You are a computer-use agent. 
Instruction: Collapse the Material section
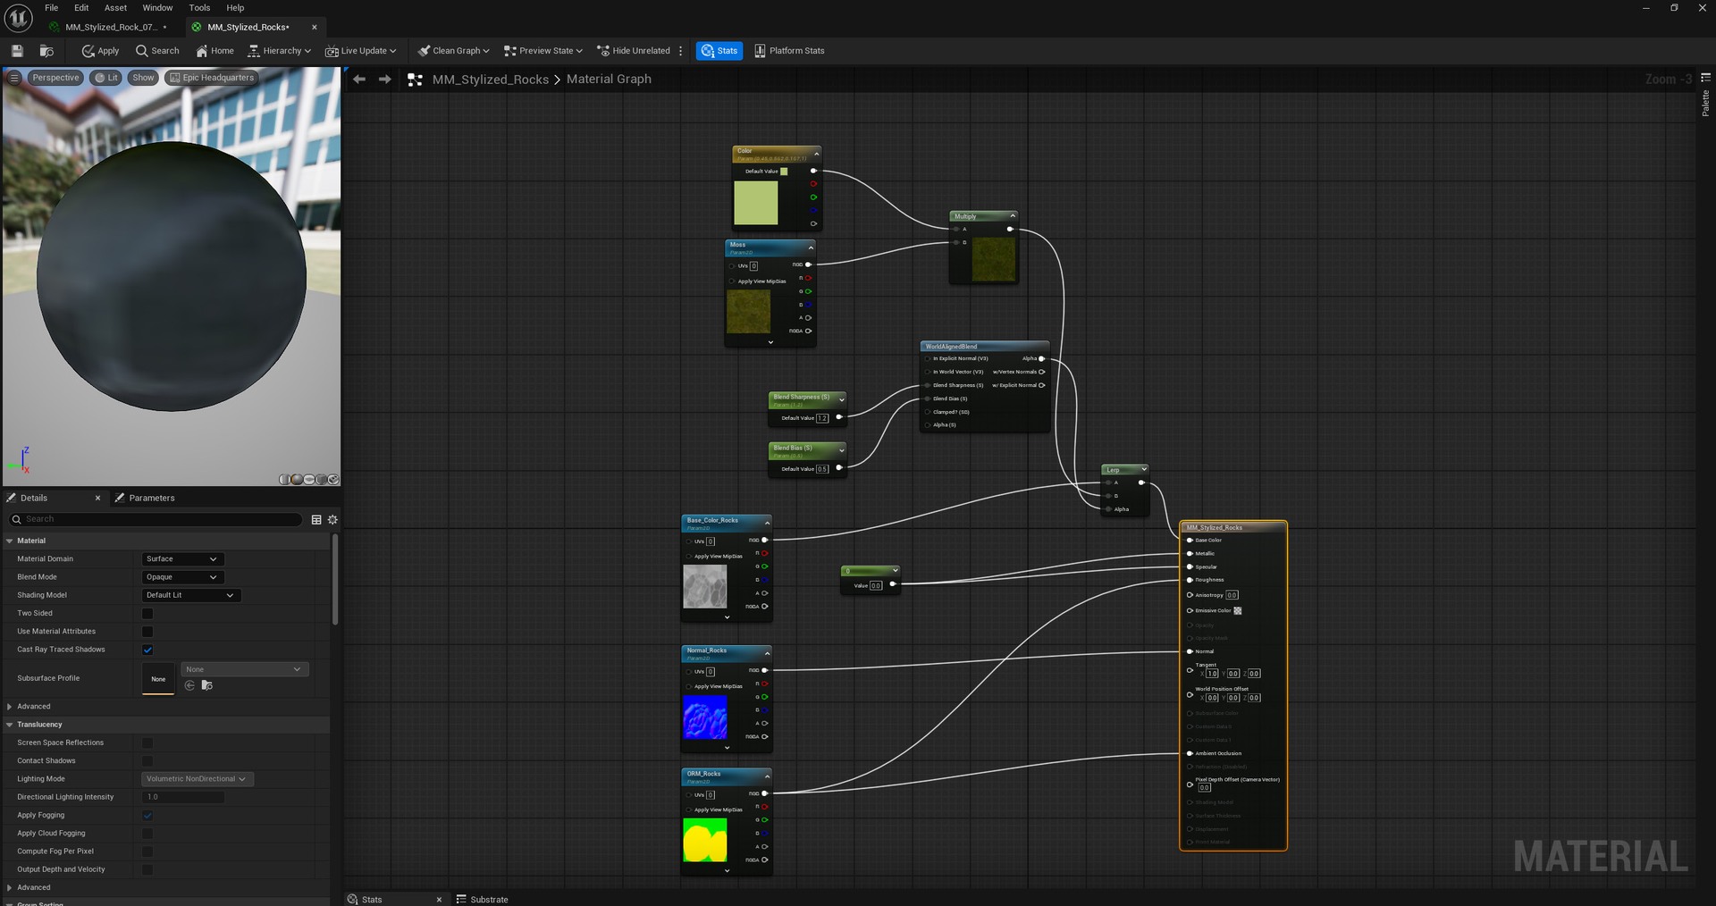coord(10,541)
